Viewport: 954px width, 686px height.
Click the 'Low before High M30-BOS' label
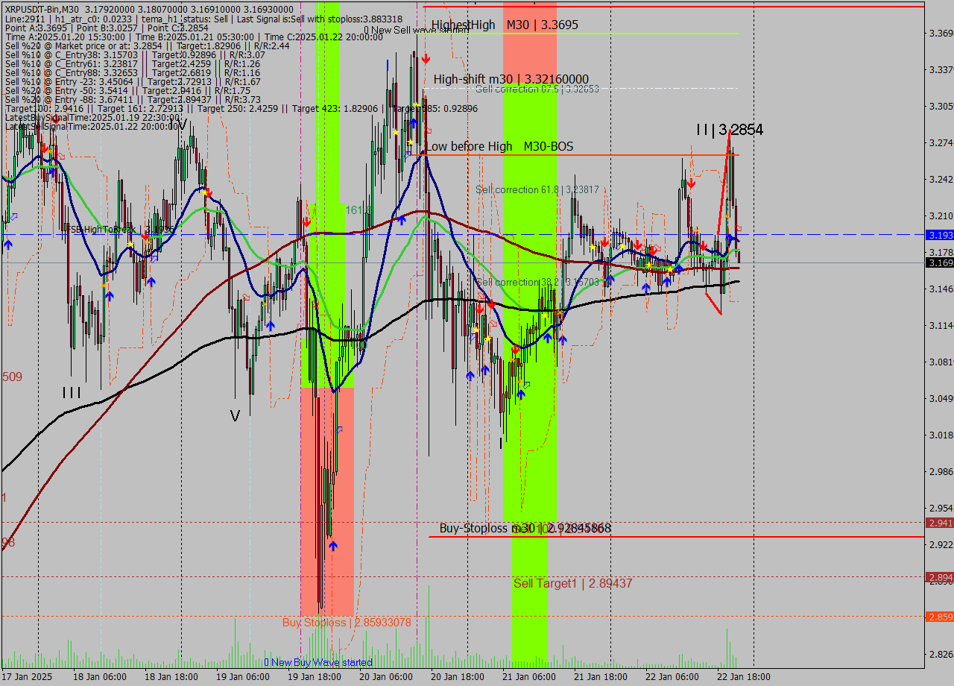(x=499, y=146)
